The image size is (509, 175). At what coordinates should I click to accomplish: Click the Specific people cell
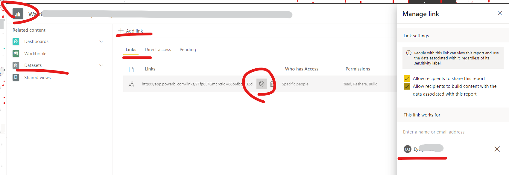tap(295, 84)
